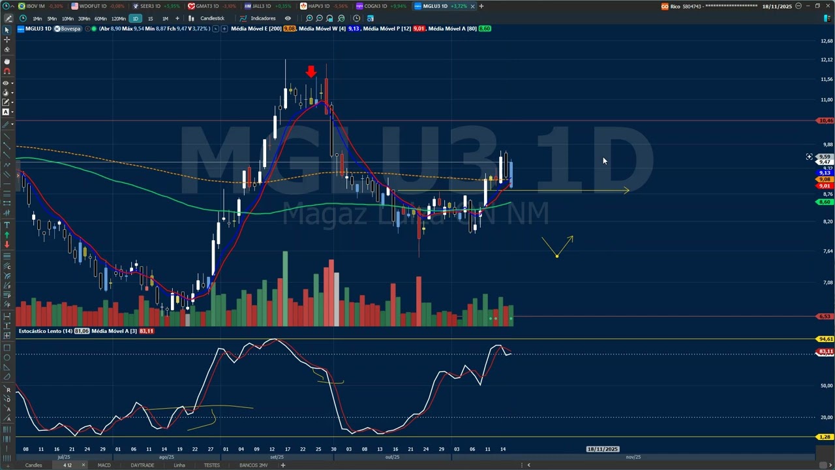The width and height of the screenshot is (835, 470).
Task: Close the MGLU3 1D tab
Action: [472, 6]
